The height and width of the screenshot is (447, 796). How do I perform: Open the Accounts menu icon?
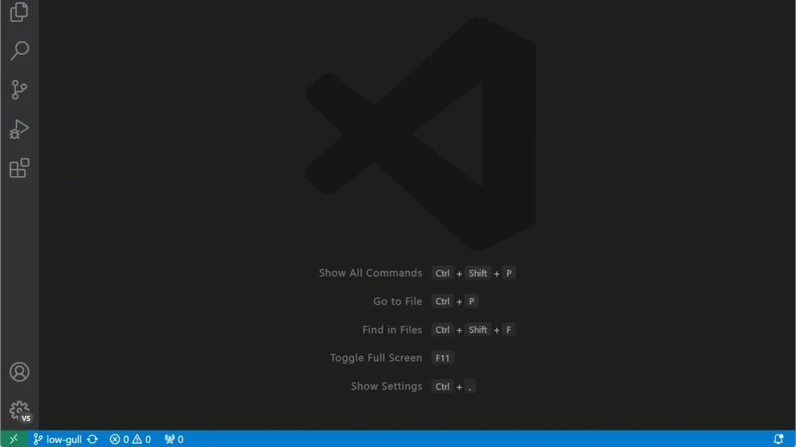click(19, 372)
